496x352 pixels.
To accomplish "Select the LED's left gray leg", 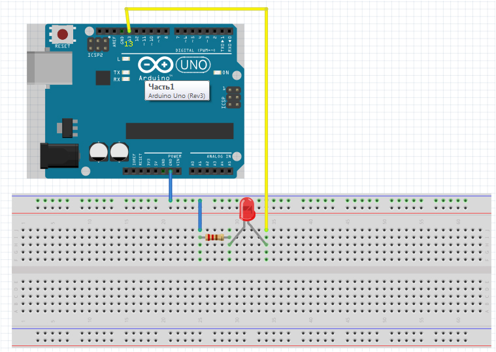I will [x=237, y=233].
